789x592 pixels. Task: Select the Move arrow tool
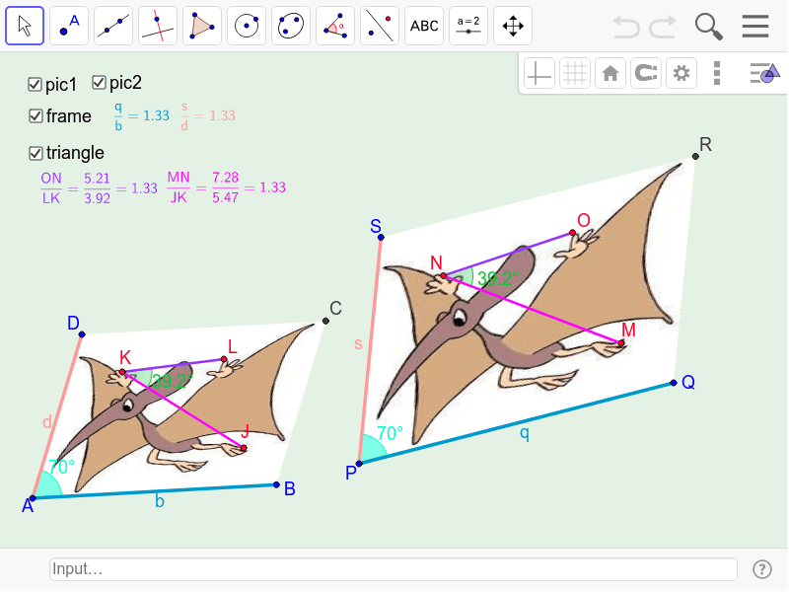pyautogui.click(x=25, y=26)
